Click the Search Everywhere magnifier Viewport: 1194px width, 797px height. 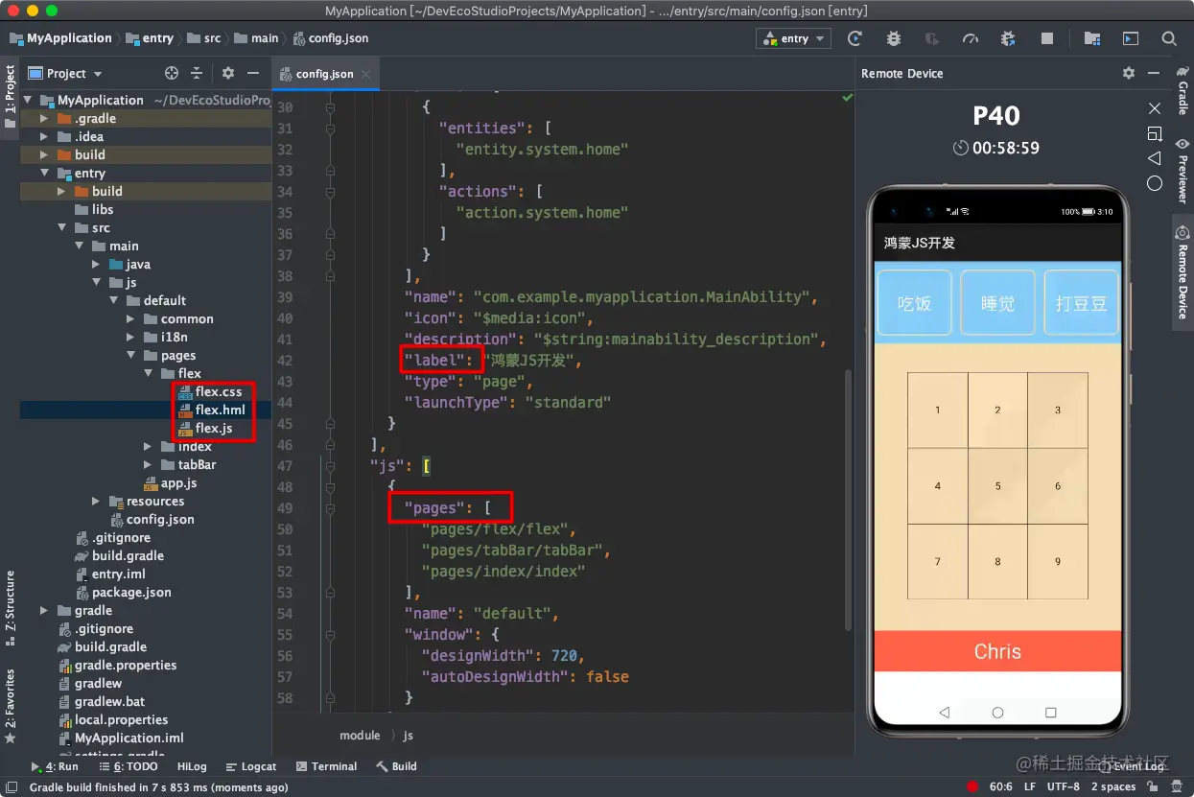pyautogui.click(x=1169, y=38)
